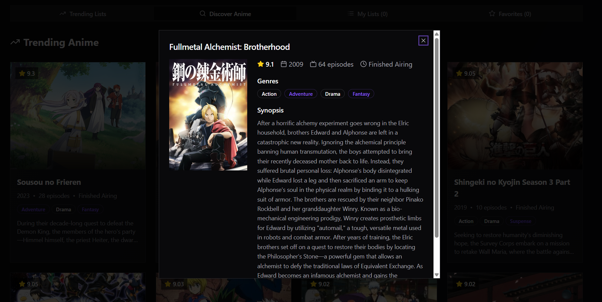
Task: Select Suspense tag on Shingeki no Kyojin card
Action: coord(520,221)
